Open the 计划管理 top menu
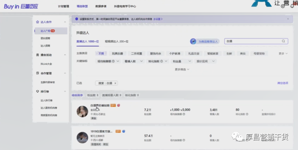298x150 pixels. [x=63, y=6]
